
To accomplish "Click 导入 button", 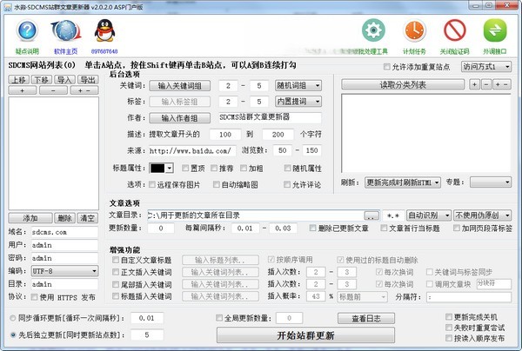I will pyautogui.click(x=64, y=80).
